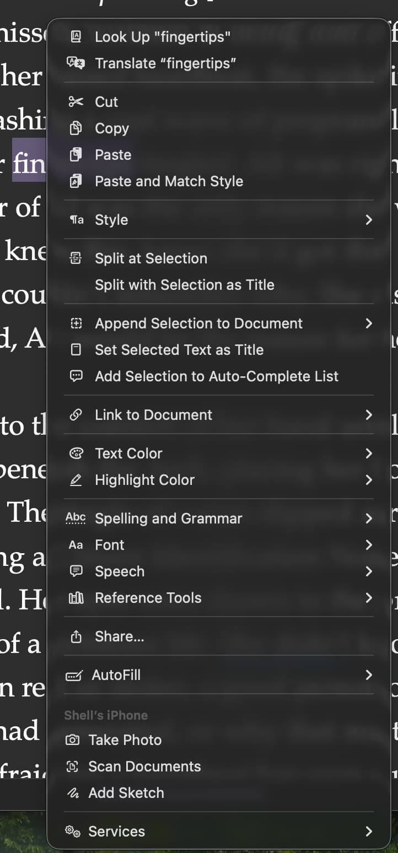Viewport: 398px width, 853px height.
Task: Click the clipboard icon beside Paste
Action: pyautogui.click(x=76, y=155)
